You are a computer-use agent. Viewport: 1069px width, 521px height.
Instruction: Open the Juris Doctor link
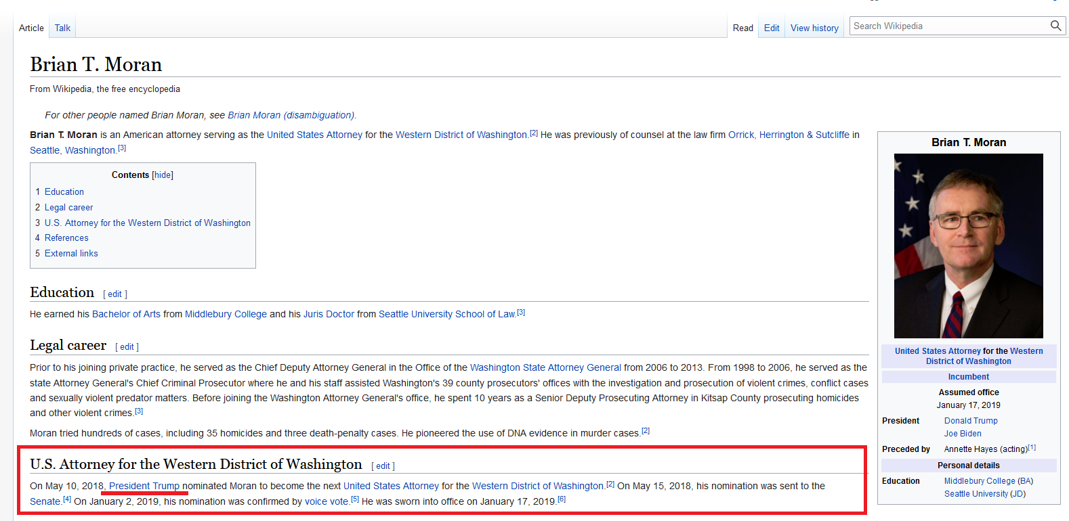[329, 314]
